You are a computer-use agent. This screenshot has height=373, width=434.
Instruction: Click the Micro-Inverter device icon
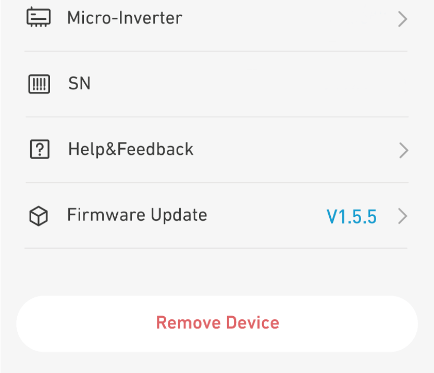coord(39,18)
